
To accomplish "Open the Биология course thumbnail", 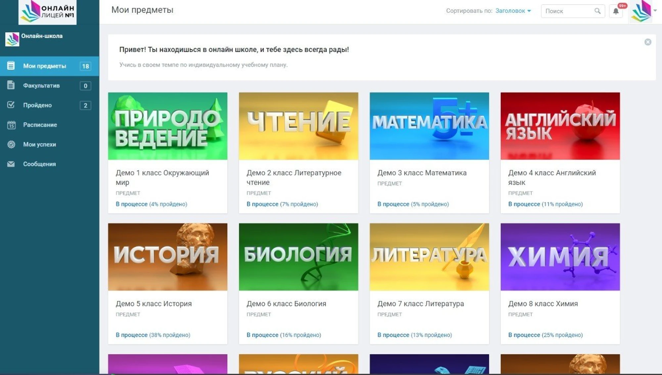I will [298, 257].
